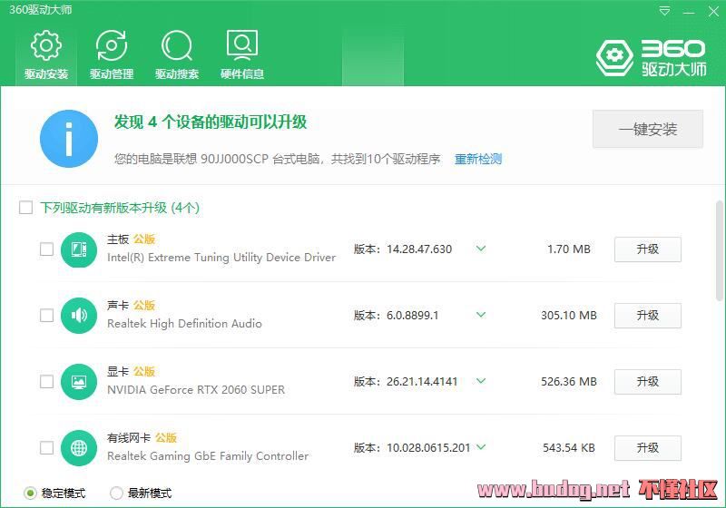Click the 360驱动大师 logo
The width and height of the screenshot is (726, 508).
pyautogui.click(x=651, y=58)
